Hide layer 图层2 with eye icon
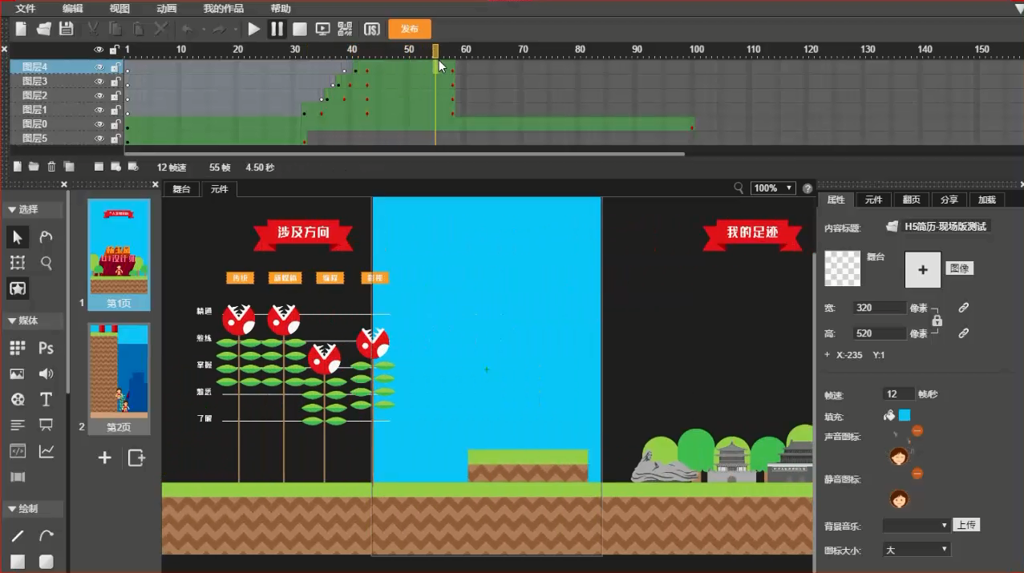The height and width of the screenshot is (573, 1024). (99, 96)
